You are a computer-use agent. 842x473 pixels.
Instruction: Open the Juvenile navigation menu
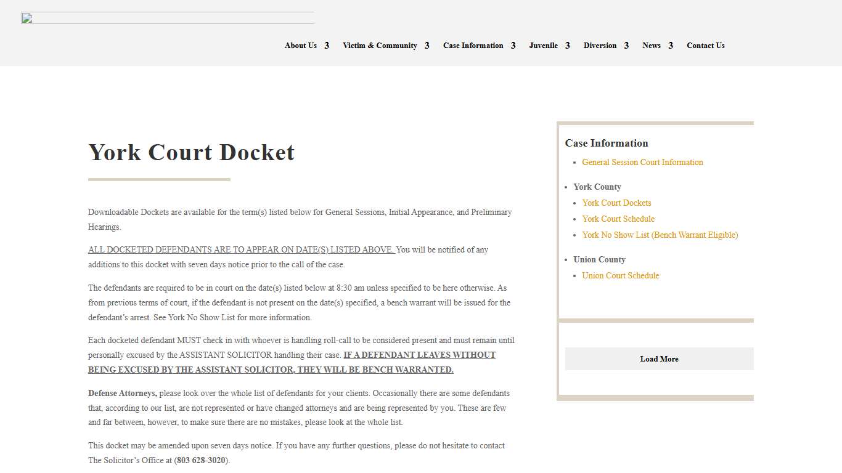click(x=542, y=46)
